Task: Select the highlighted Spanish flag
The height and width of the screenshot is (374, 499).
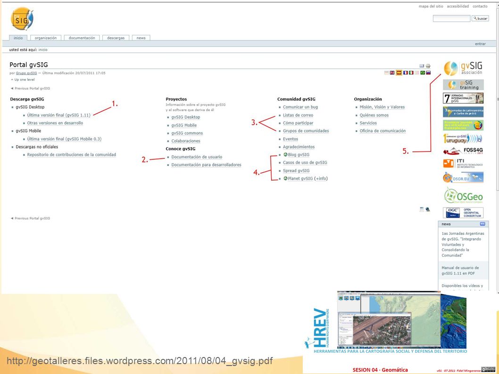Action: [399, 73]
